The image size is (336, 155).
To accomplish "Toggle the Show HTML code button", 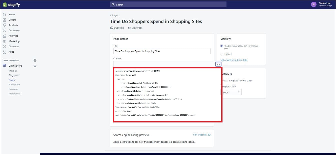I will 218,64.
